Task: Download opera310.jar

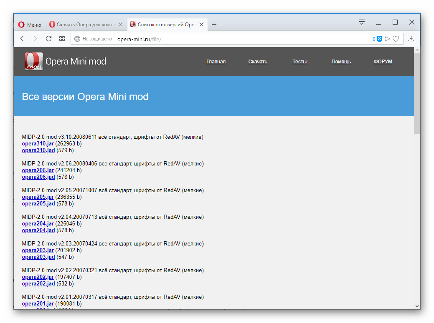Action: point(38,143)
